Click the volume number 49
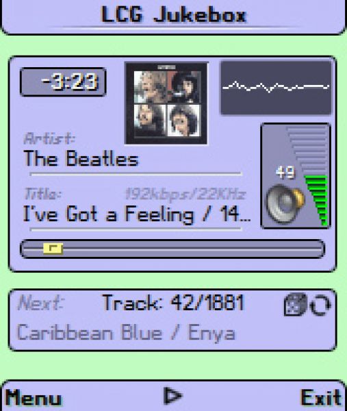 coord(285,173)
